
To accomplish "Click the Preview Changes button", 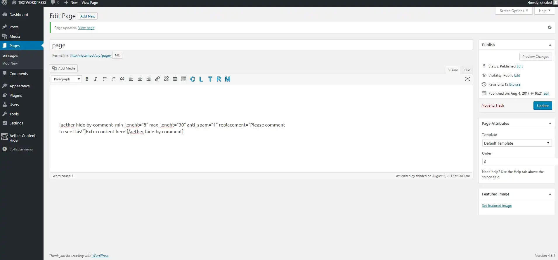I will (536, 57).
